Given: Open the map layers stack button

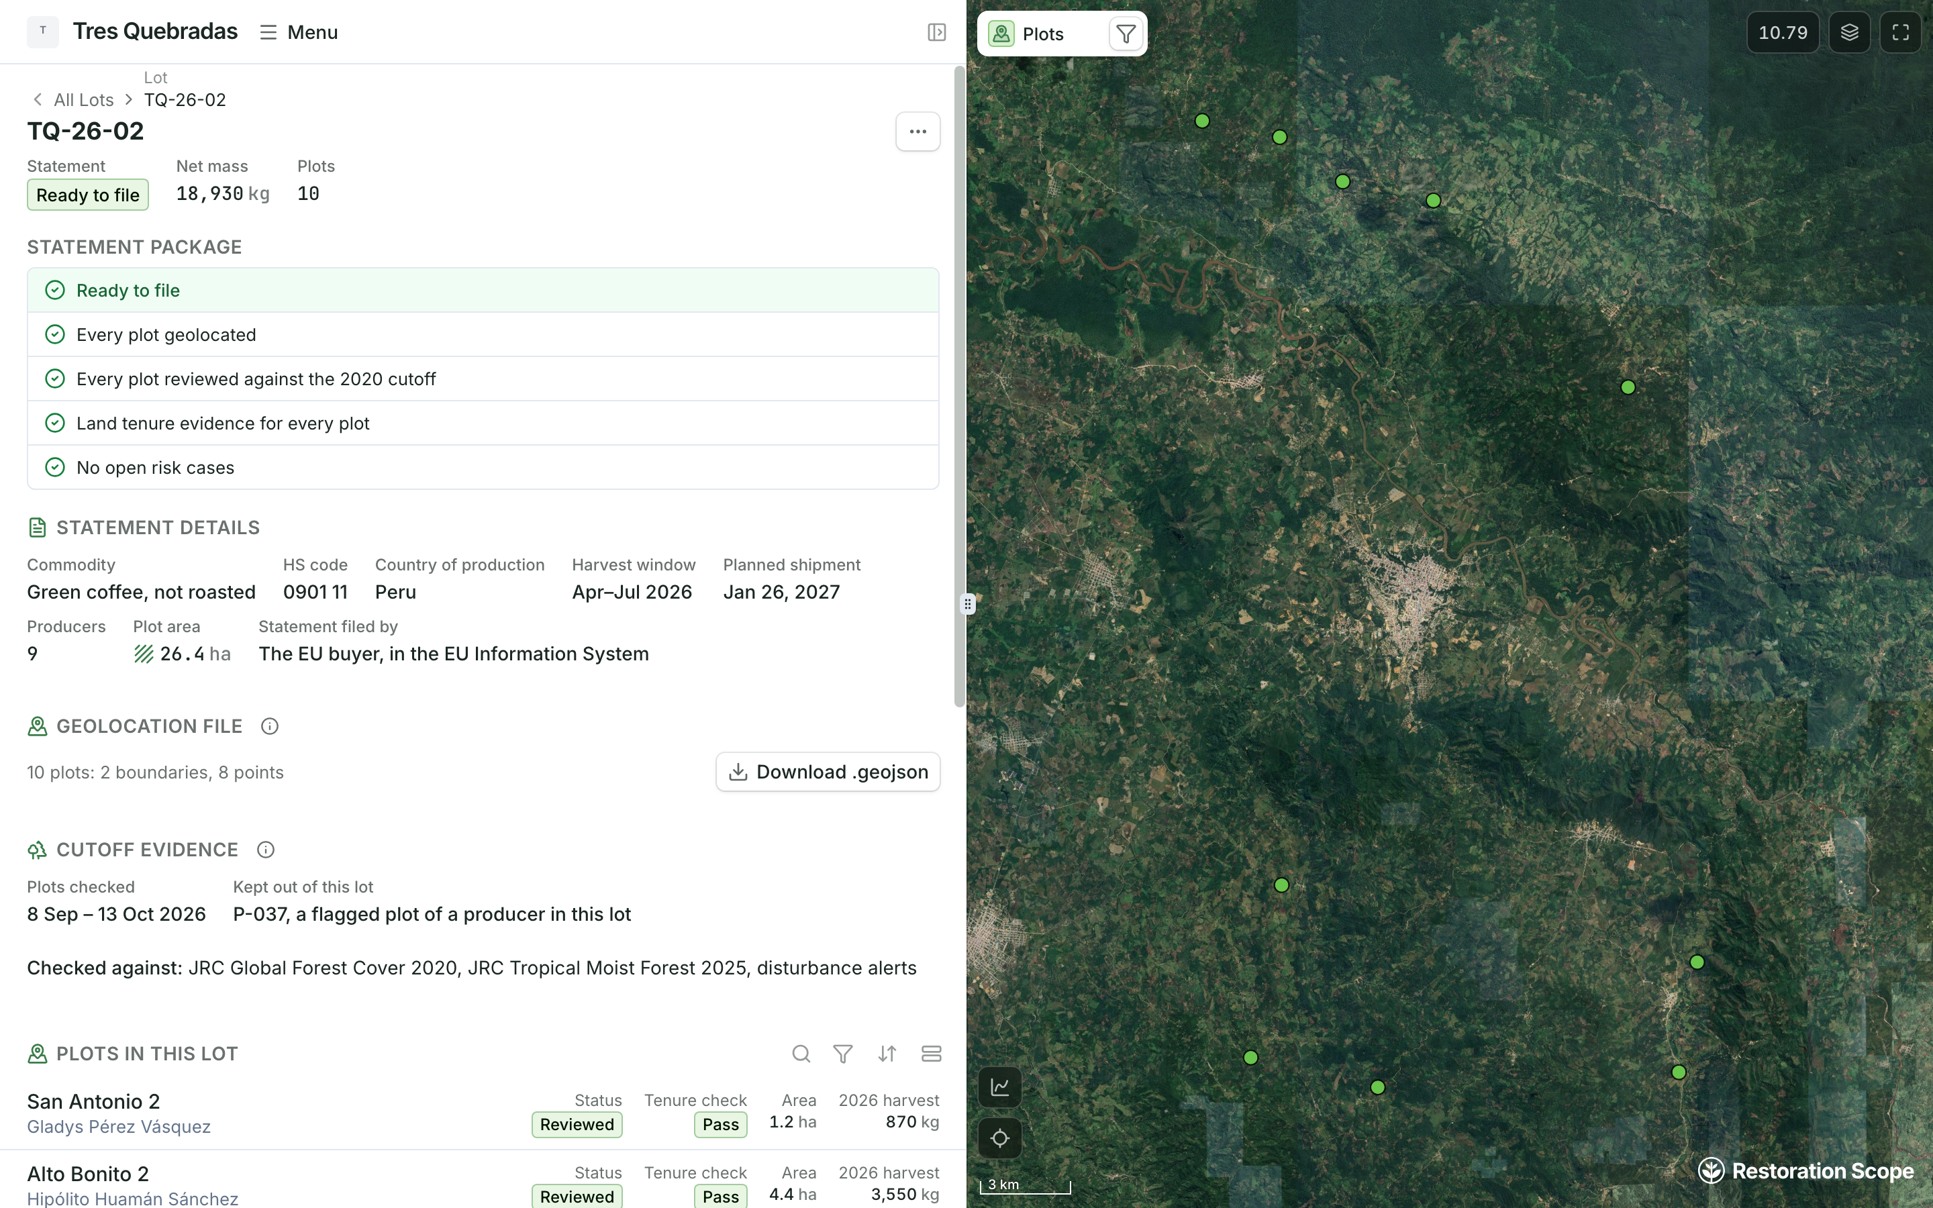Looking at the screenshot, I should coord(1849,33).
